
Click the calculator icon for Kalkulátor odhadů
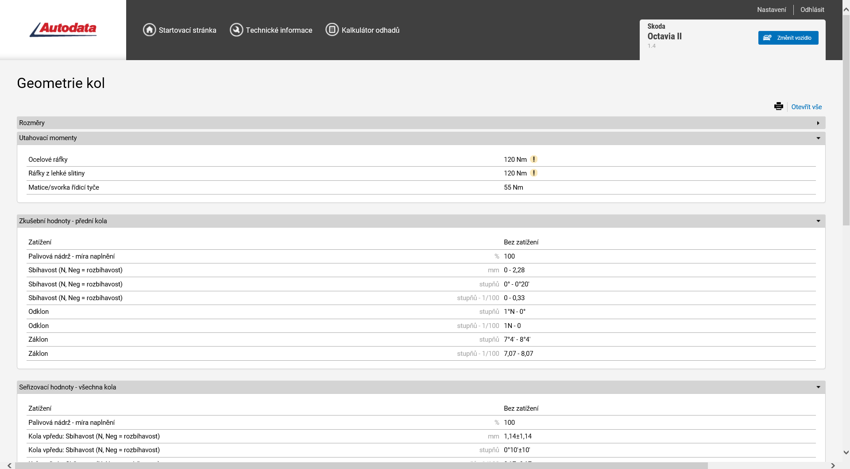[332, 30]
